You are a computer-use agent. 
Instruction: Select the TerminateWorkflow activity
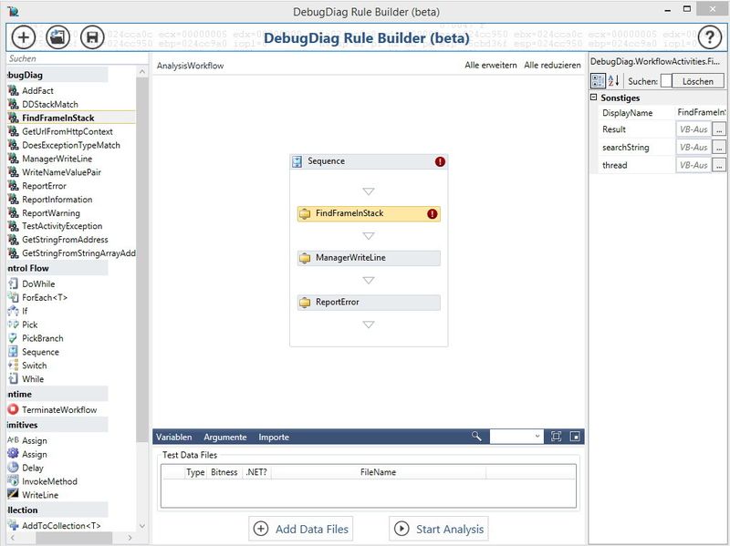click(x=57, y=408)
